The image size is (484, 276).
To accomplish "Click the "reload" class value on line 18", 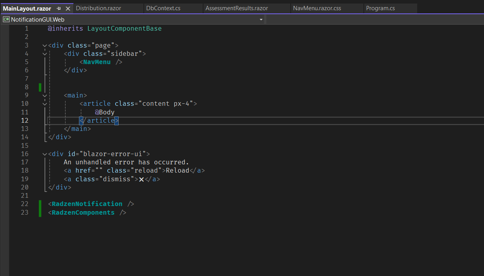I will click(146, 171).
